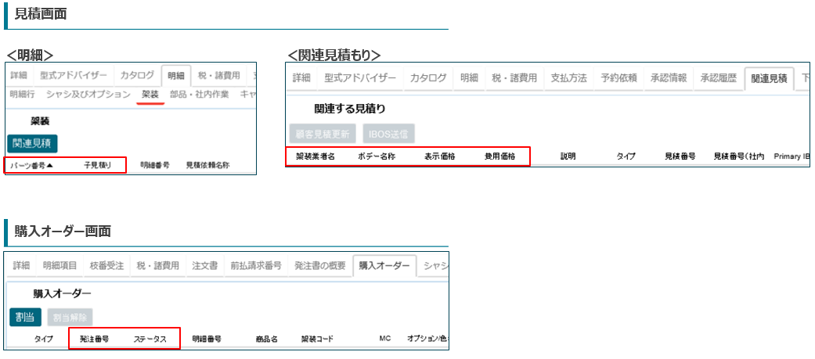815x359 pixels.
Task: Click the ステータス column header
Action: (150, 339)
